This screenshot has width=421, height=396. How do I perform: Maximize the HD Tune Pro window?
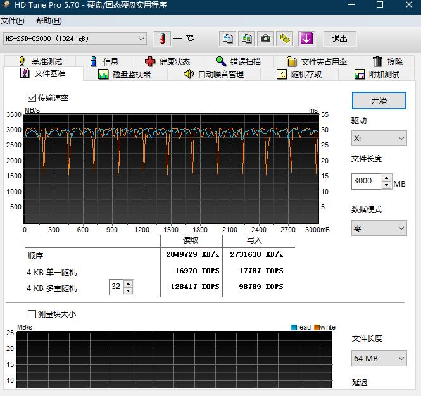380,4
